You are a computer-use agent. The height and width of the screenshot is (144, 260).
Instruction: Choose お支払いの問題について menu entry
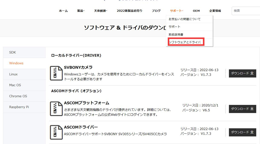click(185, 19)
